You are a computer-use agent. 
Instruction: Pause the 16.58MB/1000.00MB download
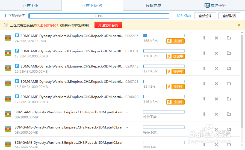204,68
